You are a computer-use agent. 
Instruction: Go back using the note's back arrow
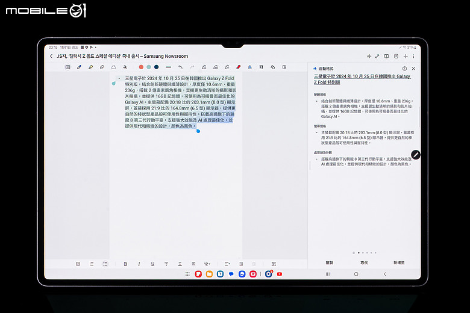[51, 56]
